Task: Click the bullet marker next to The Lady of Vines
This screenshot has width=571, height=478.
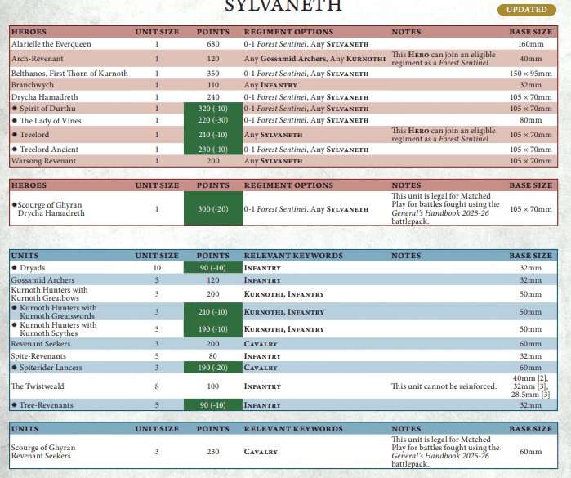Action: coord(14,121)
